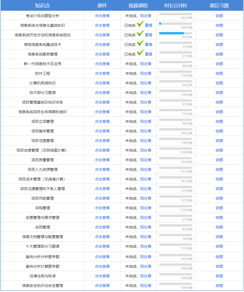Watch 计算机网络知识 video with 现在看
The width and height of the screenshot is (244, 292).
pos(146,83)
